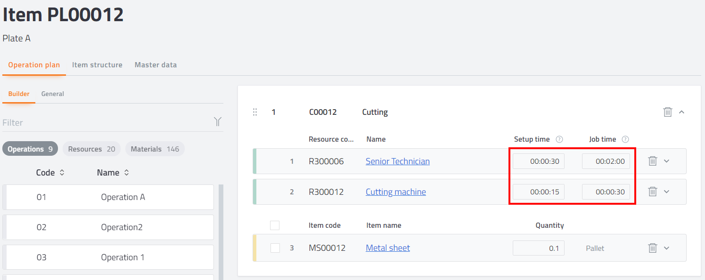This screenshot has width=705, height=280.
Task: Expand the Cutting machine row details
Action: 666,192
